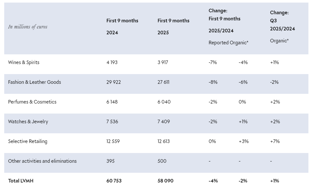Screen dimensions: 312x187
Task: Click the Wines & Spirits row label
Action: 24,62
